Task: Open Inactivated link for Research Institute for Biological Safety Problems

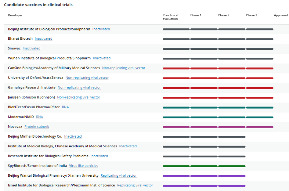Action: [x=99, y=156]
